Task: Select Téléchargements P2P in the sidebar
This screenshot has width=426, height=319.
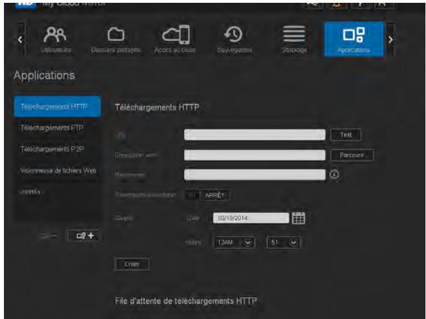Action: click(x=57, y=149)
